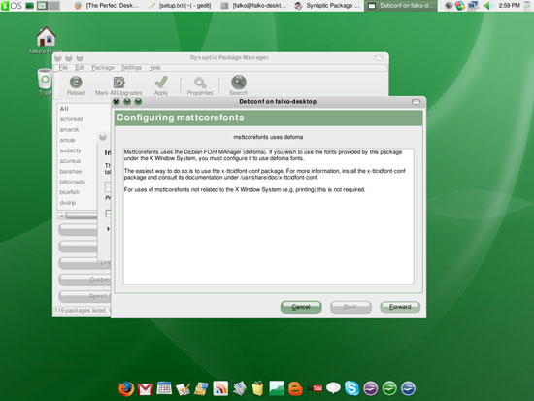Click the volume speaker icon in tray
This screenshot has height=401, width=534.
click(x=487, y=6)
